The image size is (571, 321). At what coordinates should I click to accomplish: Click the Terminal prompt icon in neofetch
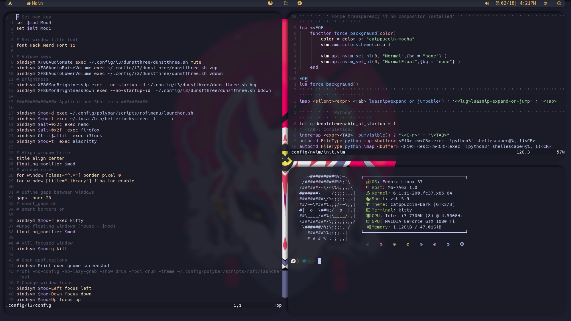tap(368, 210)
